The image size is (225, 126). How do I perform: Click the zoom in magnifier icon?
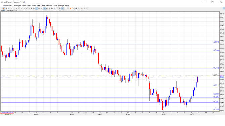82,9
